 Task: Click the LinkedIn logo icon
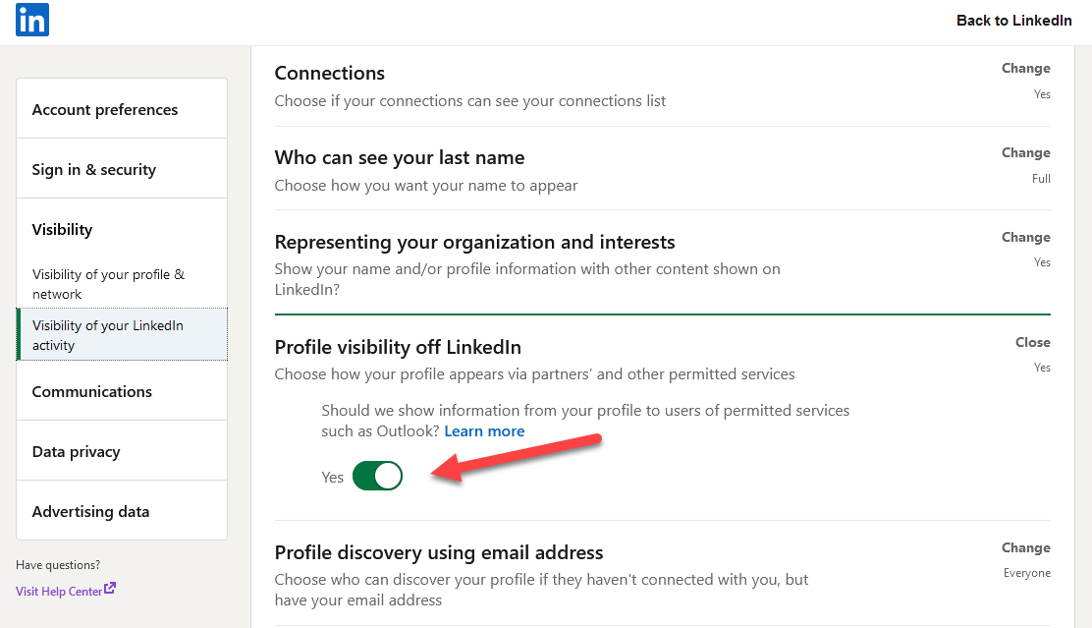click(x=31, y=21)
